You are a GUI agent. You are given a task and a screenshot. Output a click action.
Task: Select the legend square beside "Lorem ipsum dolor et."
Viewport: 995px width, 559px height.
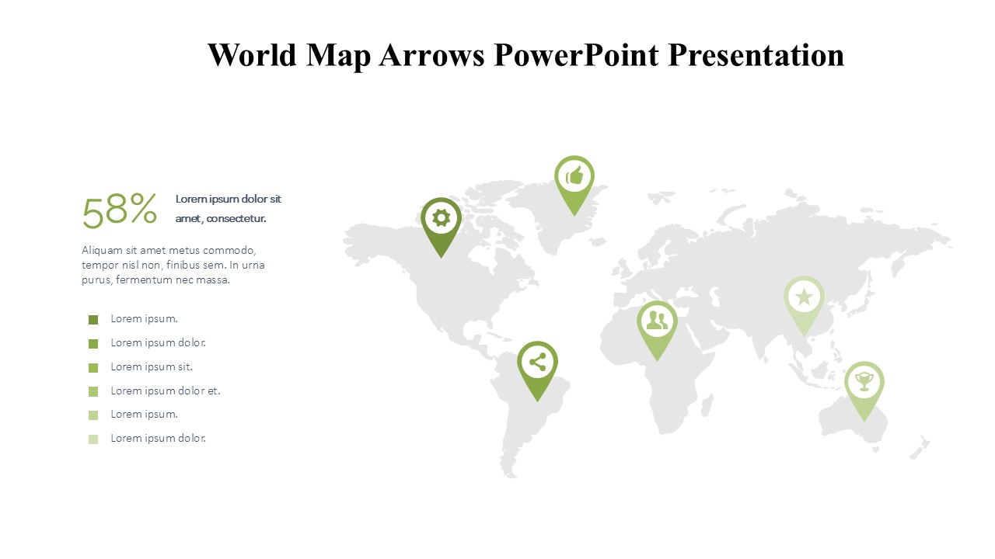click(x=93, y=391)
